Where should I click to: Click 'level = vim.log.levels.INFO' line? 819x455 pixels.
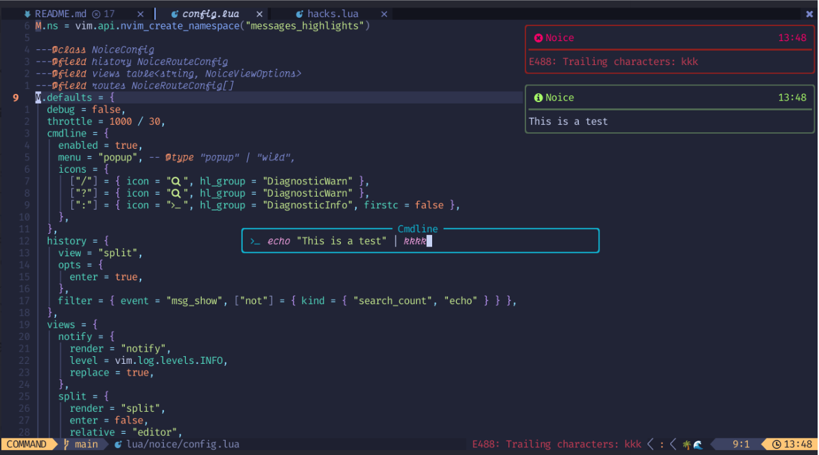pyautogui.click(x=148, y=360)
